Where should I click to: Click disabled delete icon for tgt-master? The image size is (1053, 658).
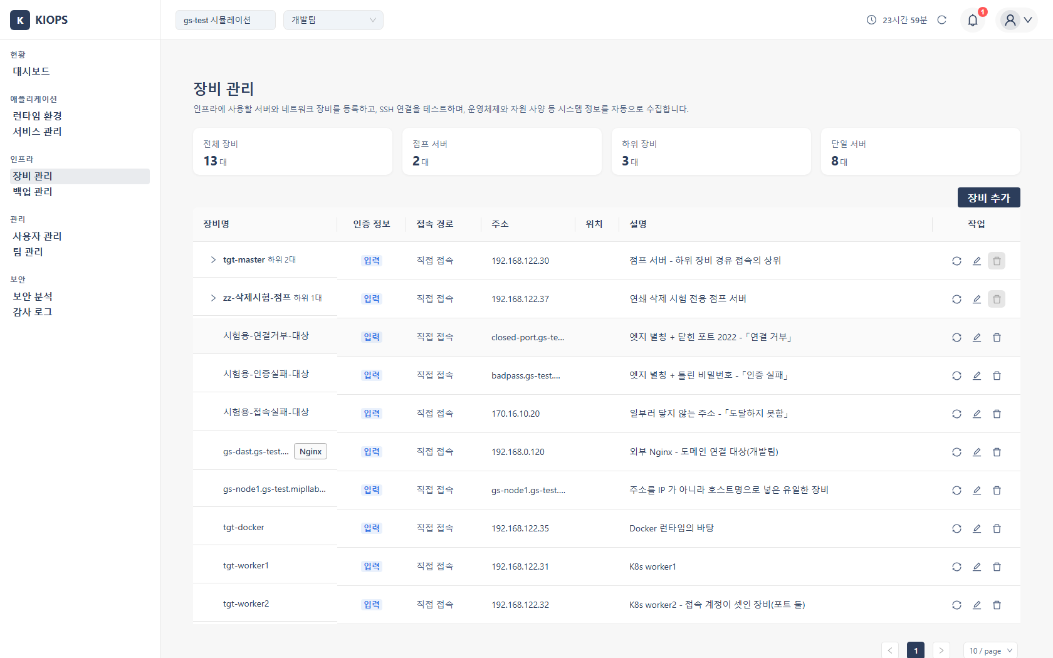pyautogui.click(x=997, y=261)
